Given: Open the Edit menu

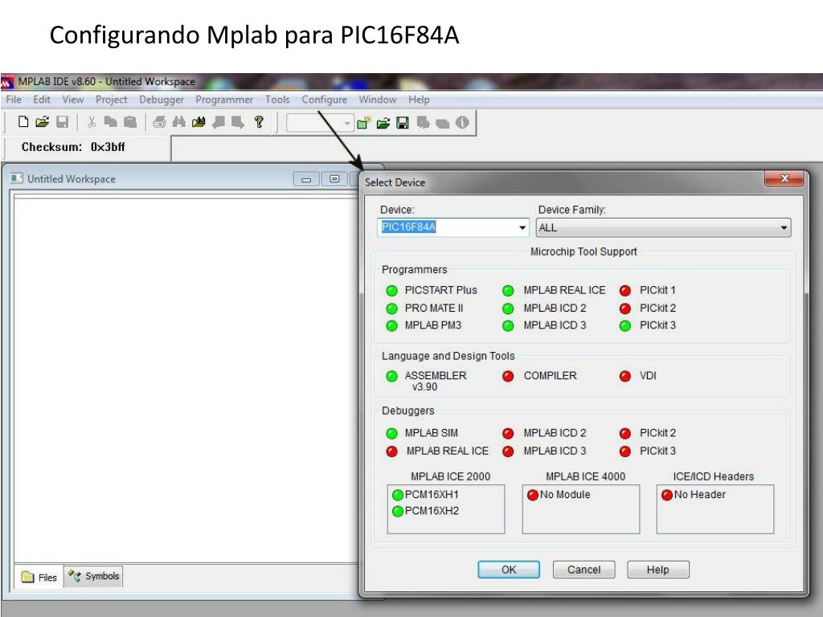Looking at the screenshot, I should pos(42,100).
